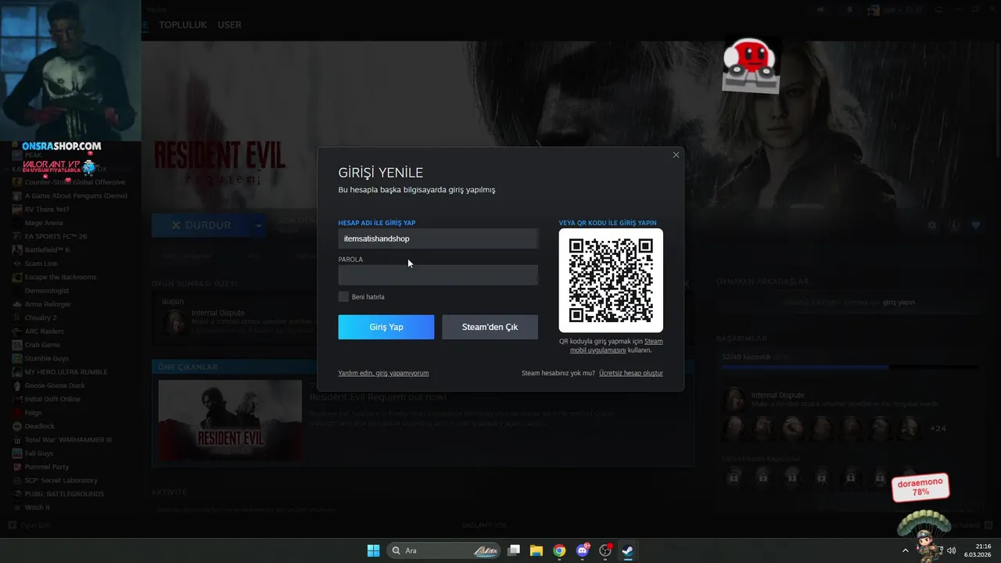Select the Battlefield 6 game icon
The width and height of the screenshot is (1001, 563).
[x=17, y=250]
